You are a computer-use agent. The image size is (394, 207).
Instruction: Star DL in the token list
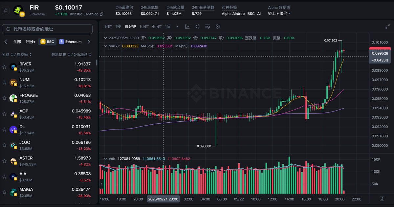pyautogui.click(x=4, y=129)
